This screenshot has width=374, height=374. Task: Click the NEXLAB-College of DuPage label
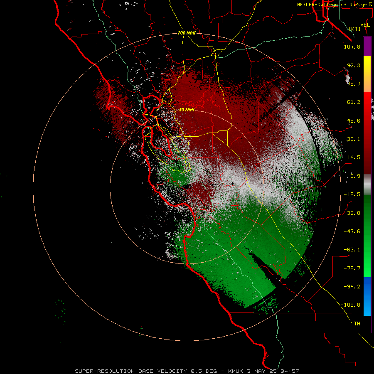pyautogui.click(x=335, y=5)
